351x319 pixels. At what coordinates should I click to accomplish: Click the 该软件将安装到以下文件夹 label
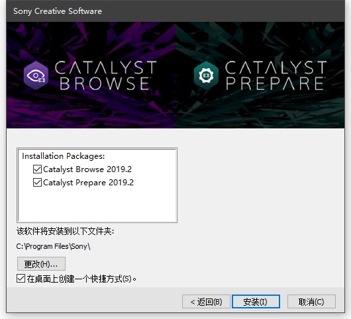pos(65,231)
